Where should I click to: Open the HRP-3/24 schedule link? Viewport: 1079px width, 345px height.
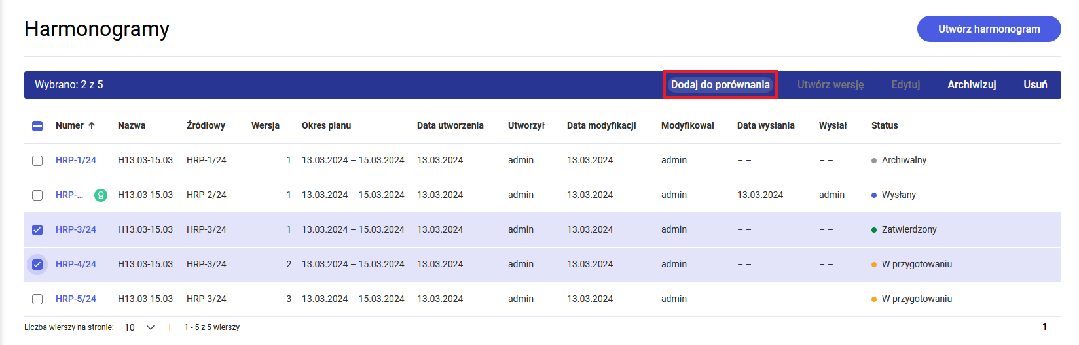[x=76, y=229]
